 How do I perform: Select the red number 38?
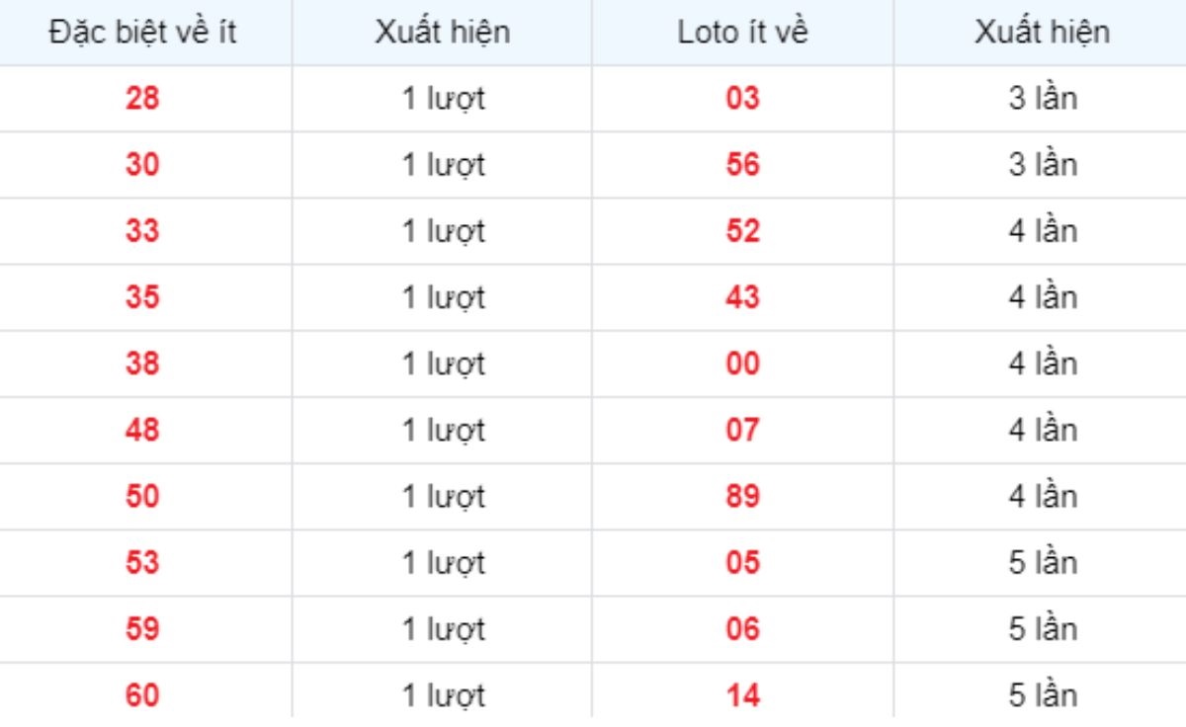(x=142, y=364)
